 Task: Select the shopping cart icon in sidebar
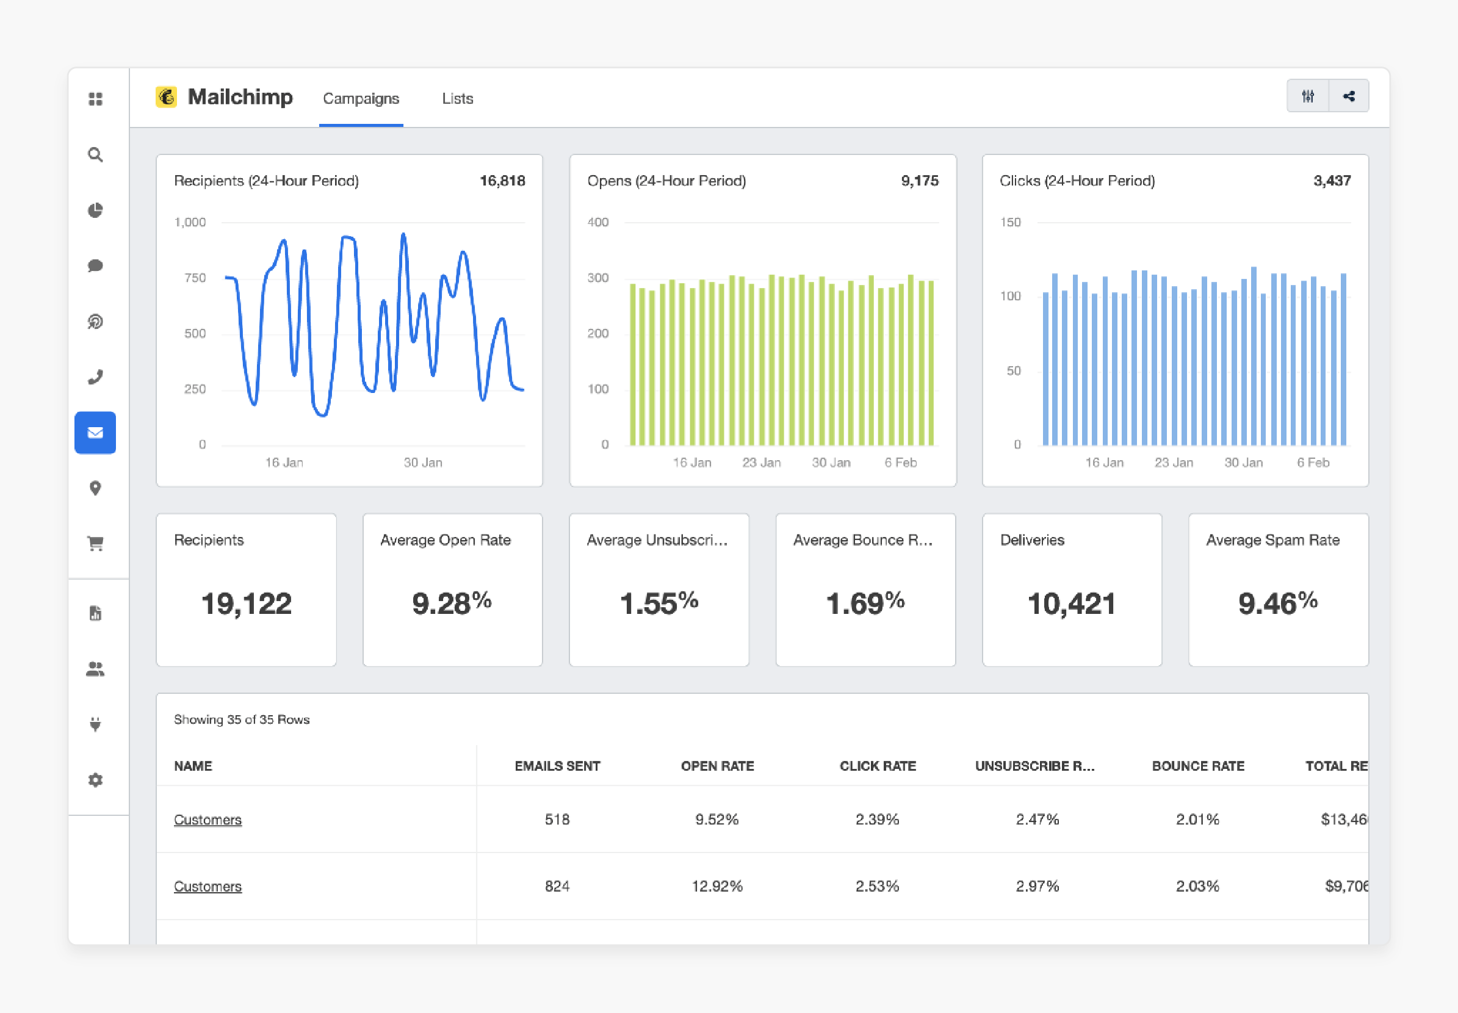coord(95,543)
